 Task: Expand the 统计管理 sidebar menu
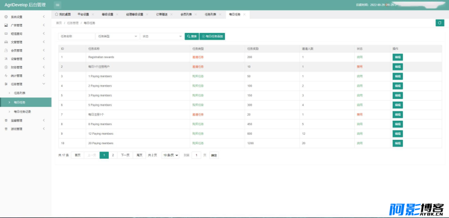pyautogui.click(x=44, y=75)
